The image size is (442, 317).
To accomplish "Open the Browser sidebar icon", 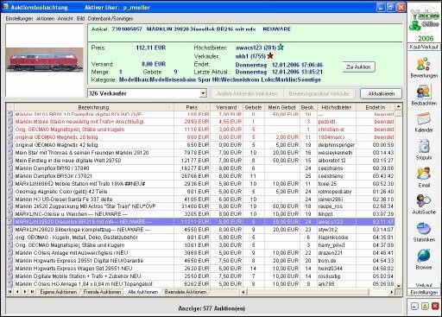I will (424, 256).
